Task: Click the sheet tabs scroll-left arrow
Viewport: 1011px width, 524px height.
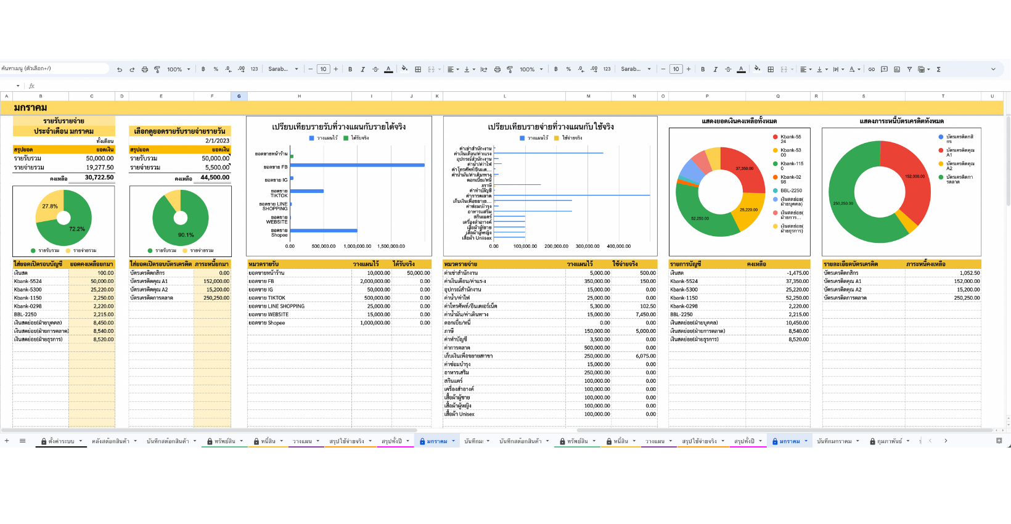Action: pos(930,441)
